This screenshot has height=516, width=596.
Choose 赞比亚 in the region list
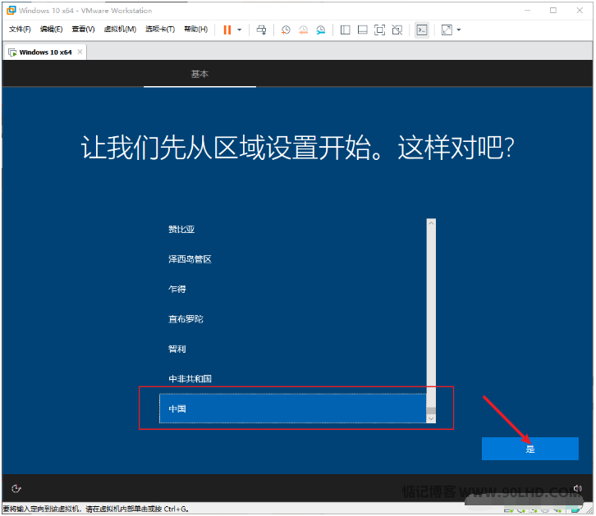click(293, 230)
